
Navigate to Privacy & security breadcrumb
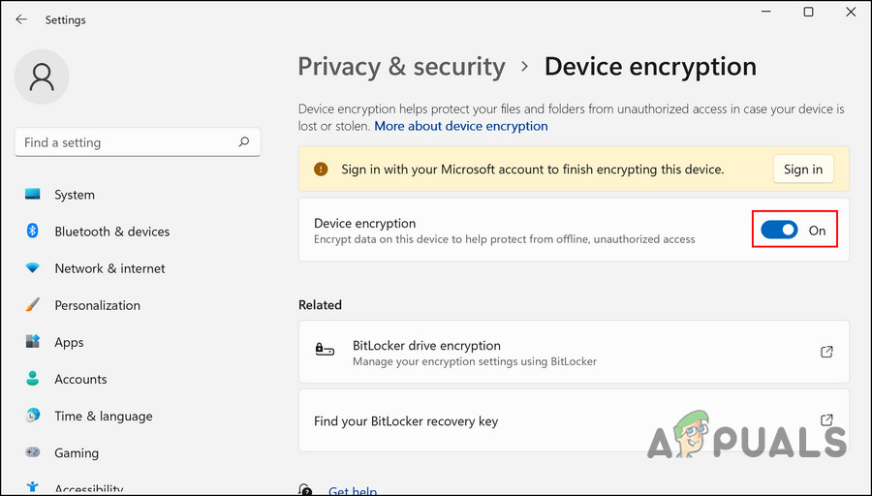pos(401,67)
